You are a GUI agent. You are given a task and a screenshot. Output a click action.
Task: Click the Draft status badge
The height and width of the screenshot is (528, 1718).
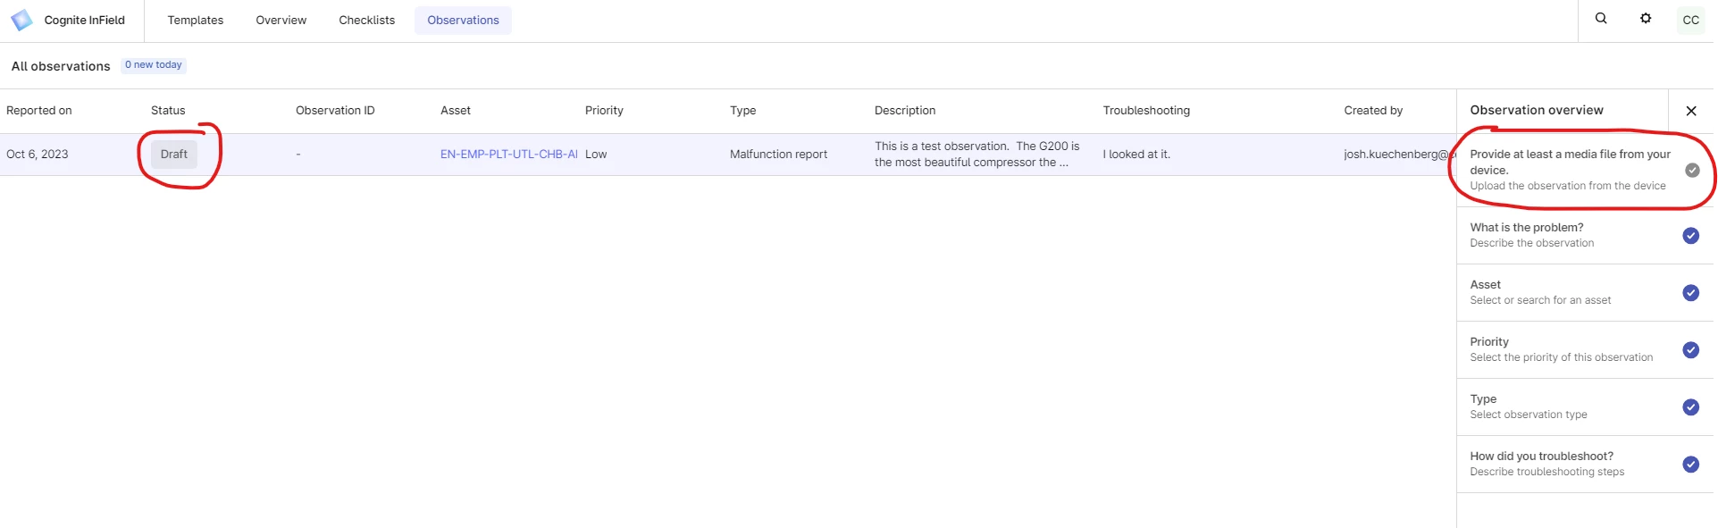[x=174, y=155]
